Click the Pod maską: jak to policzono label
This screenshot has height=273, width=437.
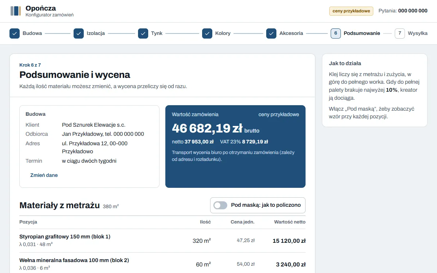266,205
